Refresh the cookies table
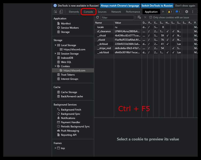Viewport: 201px width, 160px height. pos(98,17)
